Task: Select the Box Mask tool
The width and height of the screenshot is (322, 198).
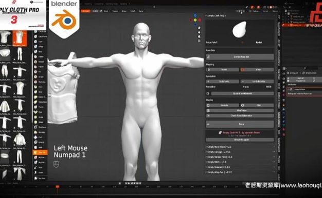Action: point(40,178)
